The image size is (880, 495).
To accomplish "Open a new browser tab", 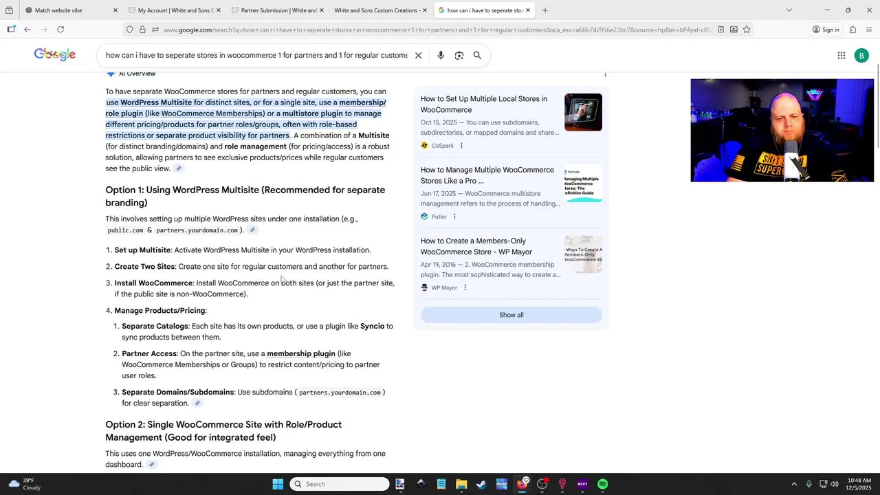I will (x=545, y=10).
